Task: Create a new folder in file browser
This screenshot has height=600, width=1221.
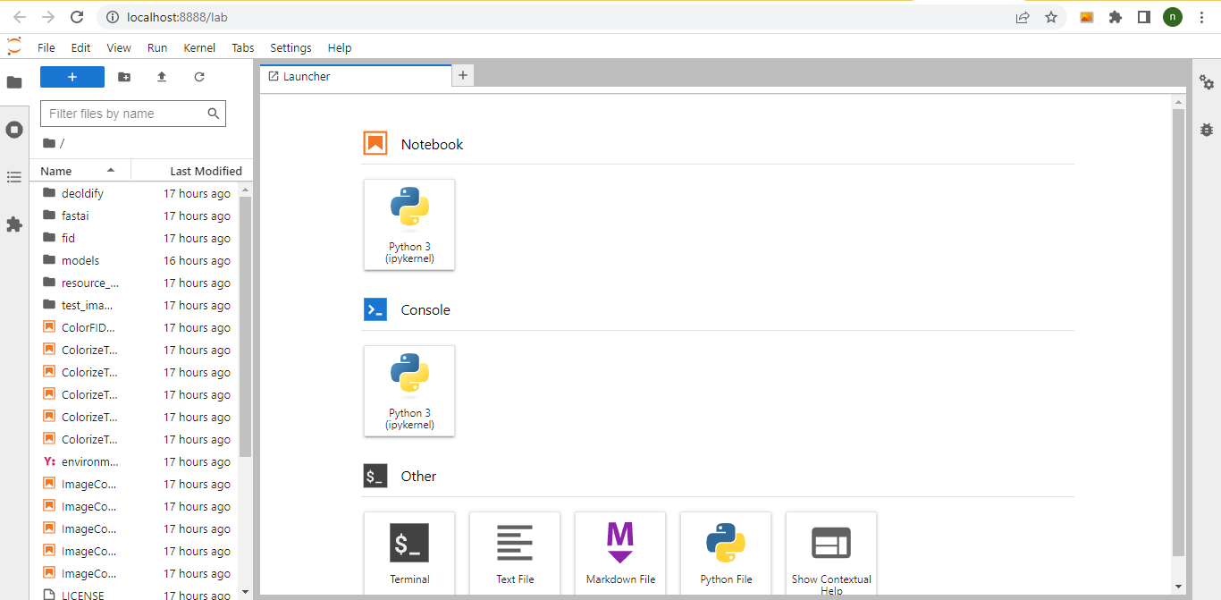Action: (124, 77)
